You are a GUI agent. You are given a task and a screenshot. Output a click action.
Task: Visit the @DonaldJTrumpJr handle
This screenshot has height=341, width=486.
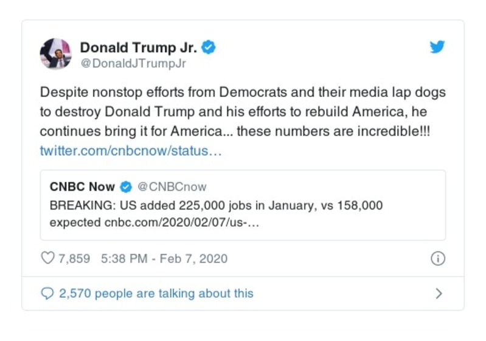(133, 63)
